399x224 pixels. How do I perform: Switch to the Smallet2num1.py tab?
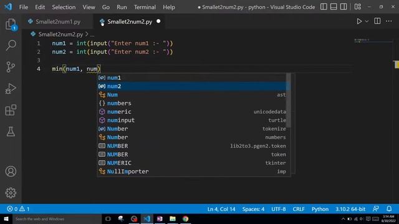(58, 22)
